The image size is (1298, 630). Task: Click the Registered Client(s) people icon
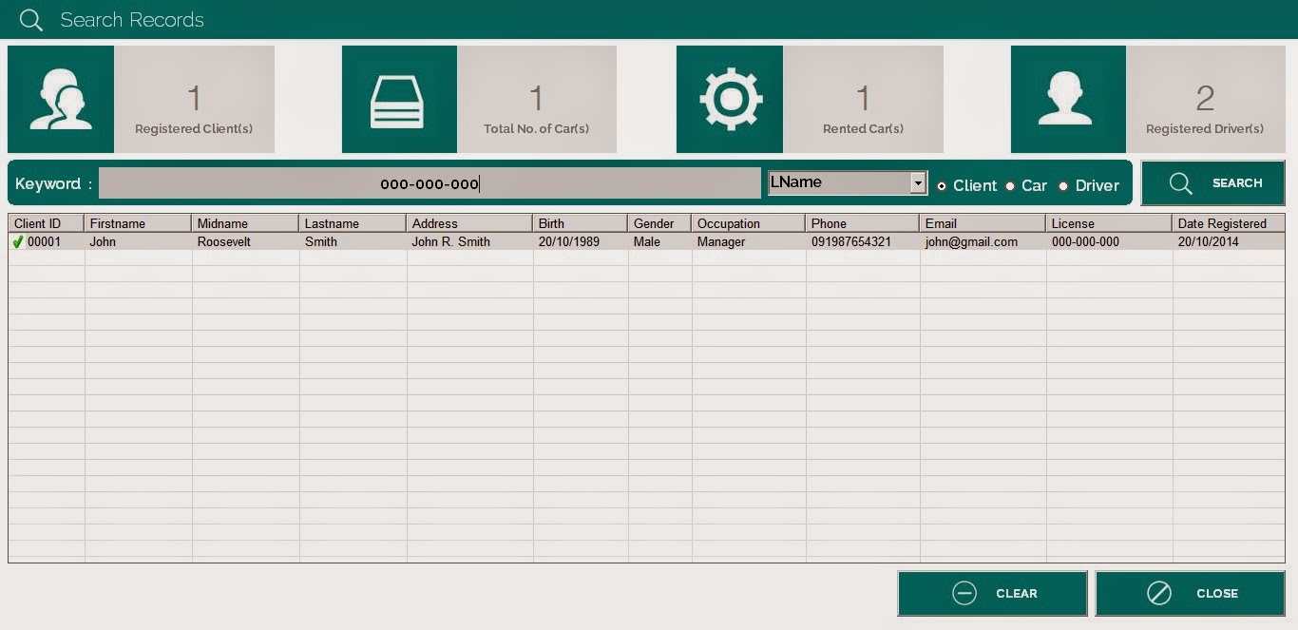coord(61,98)
